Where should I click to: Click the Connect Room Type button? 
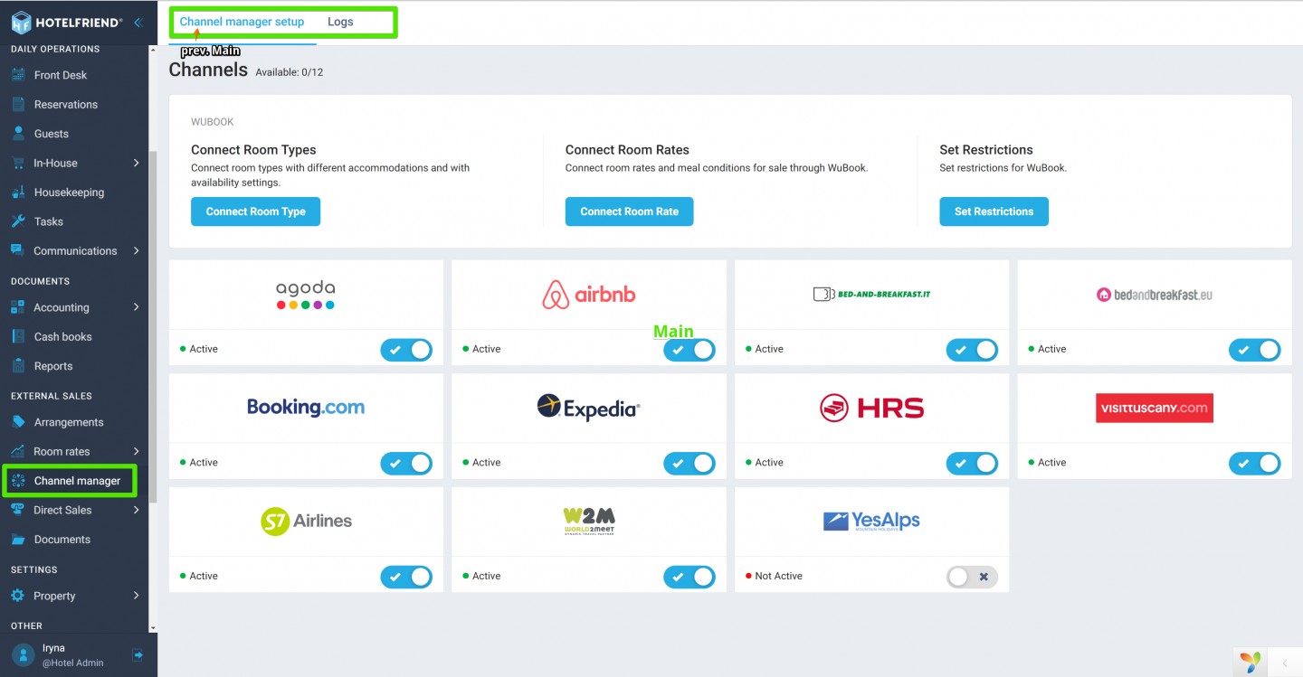(255, 212)
